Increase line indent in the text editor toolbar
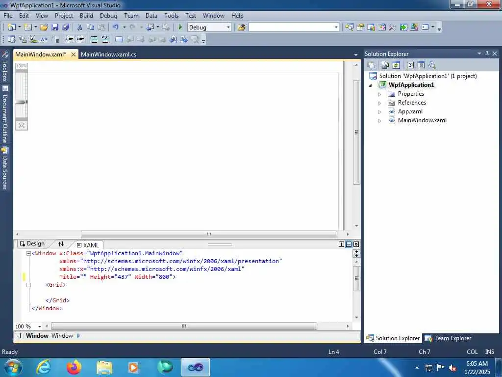502x377 pixels. click(x=80, y=39)
